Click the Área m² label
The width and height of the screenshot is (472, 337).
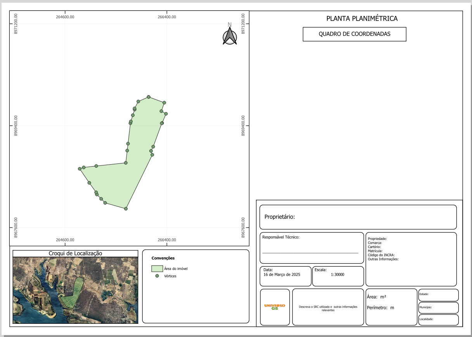(x=376, y=297)
